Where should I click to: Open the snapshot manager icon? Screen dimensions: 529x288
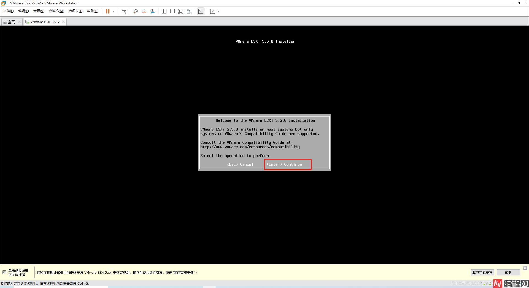coord(152,11)
